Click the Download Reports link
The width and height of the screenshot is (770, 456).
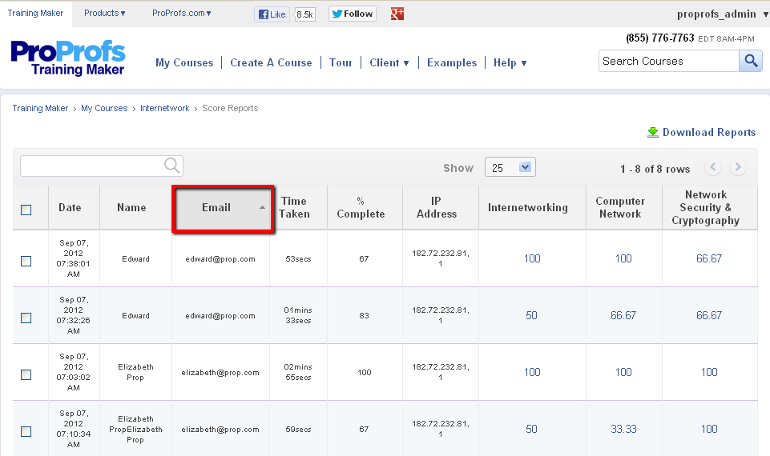coord(708,132)
